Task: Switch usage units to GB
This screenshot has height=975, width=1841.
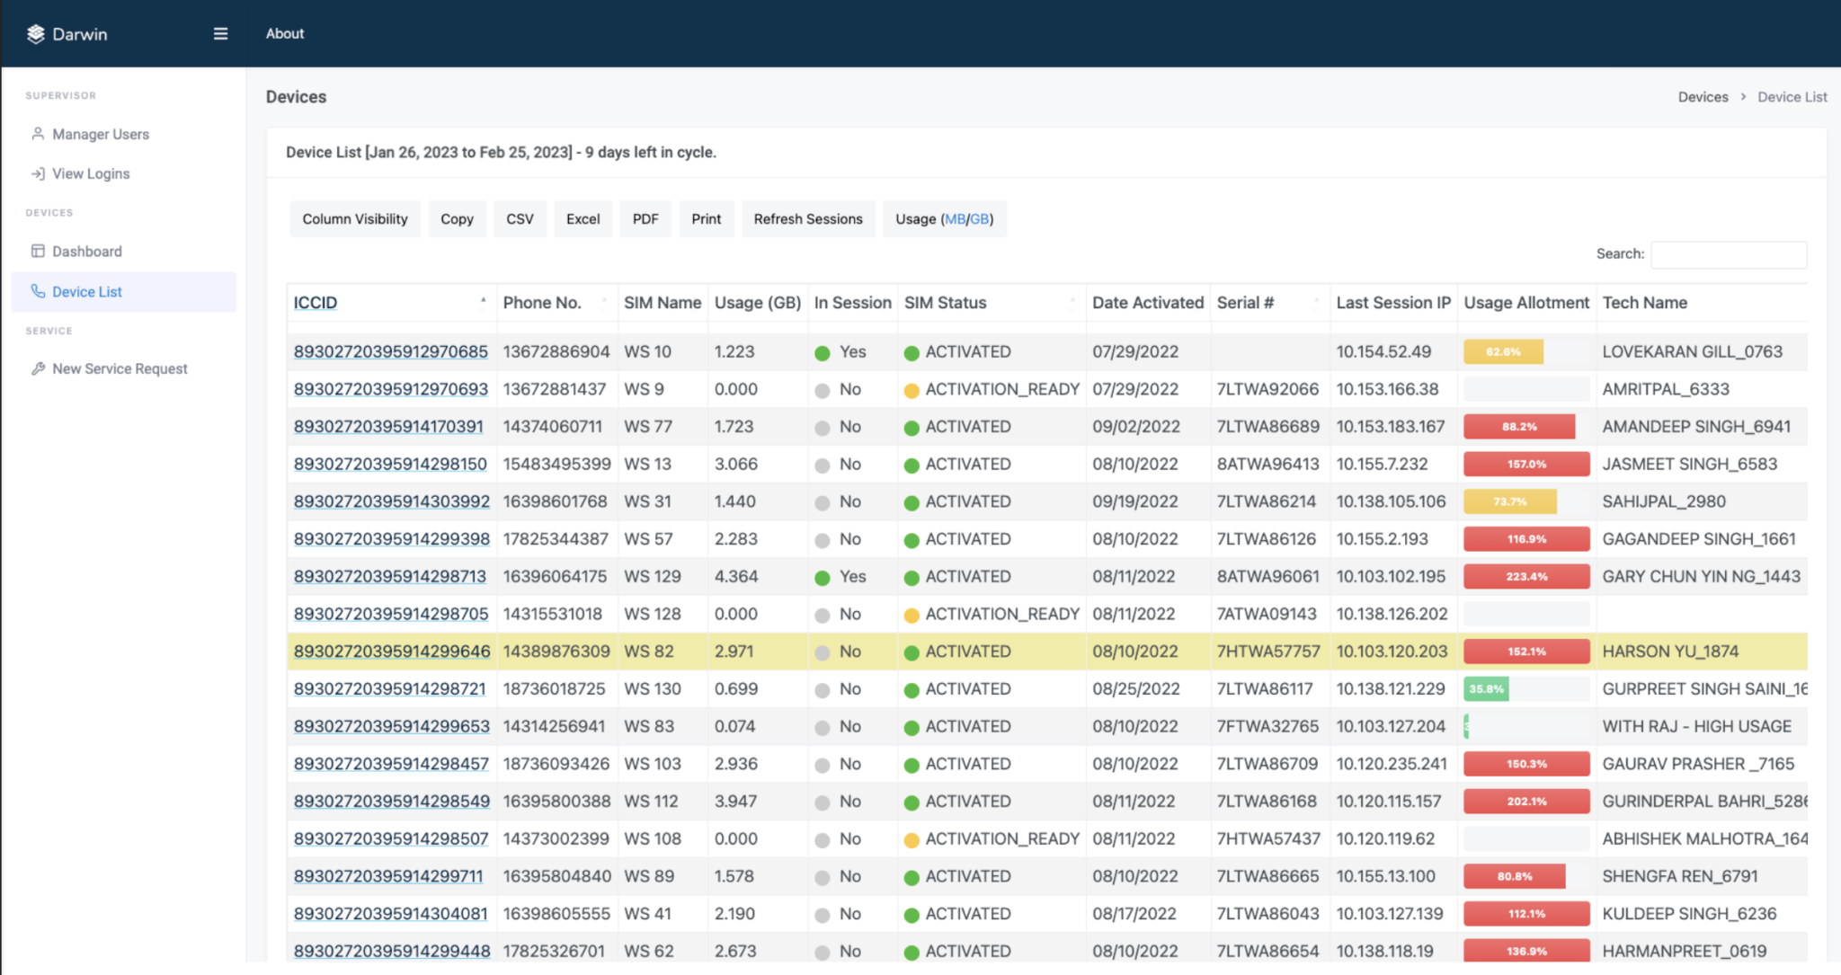Action: (x=979, y=219)
